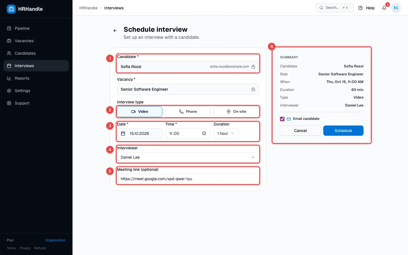Click the EC user avatar
The width and height of the screenshot is (408, 255).
click(396, 8)
